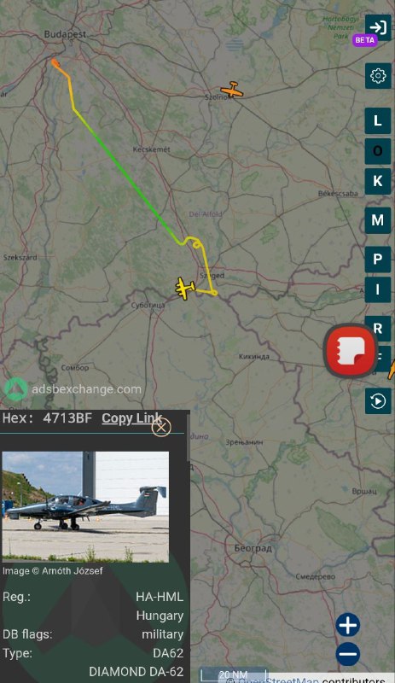The height and width of the screenshot is (683, 395).
Task: Open the settings gear icon
Action: (378, 76)
